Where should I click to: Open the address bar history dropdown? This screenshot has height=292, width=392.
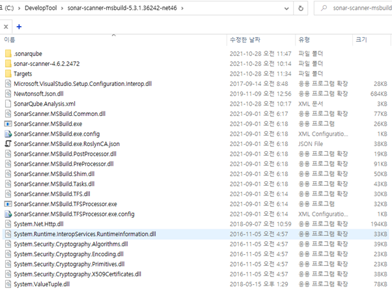pyautogui.click(x=287, y=8)
